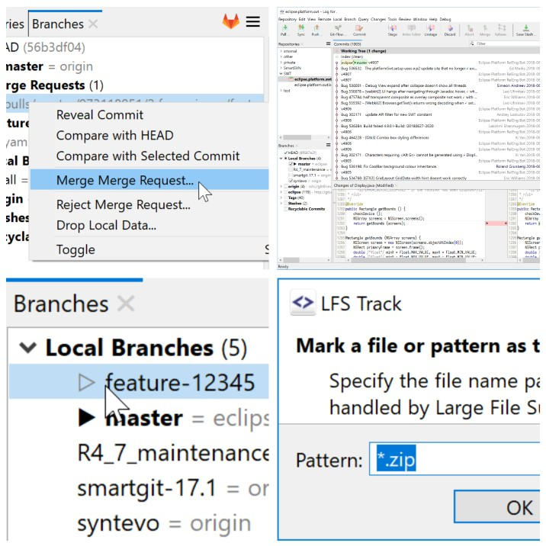546x546 pixels.
Task: Check the Tags (40) checkbox
Action: pyautogui.click(x=286, y=198)
